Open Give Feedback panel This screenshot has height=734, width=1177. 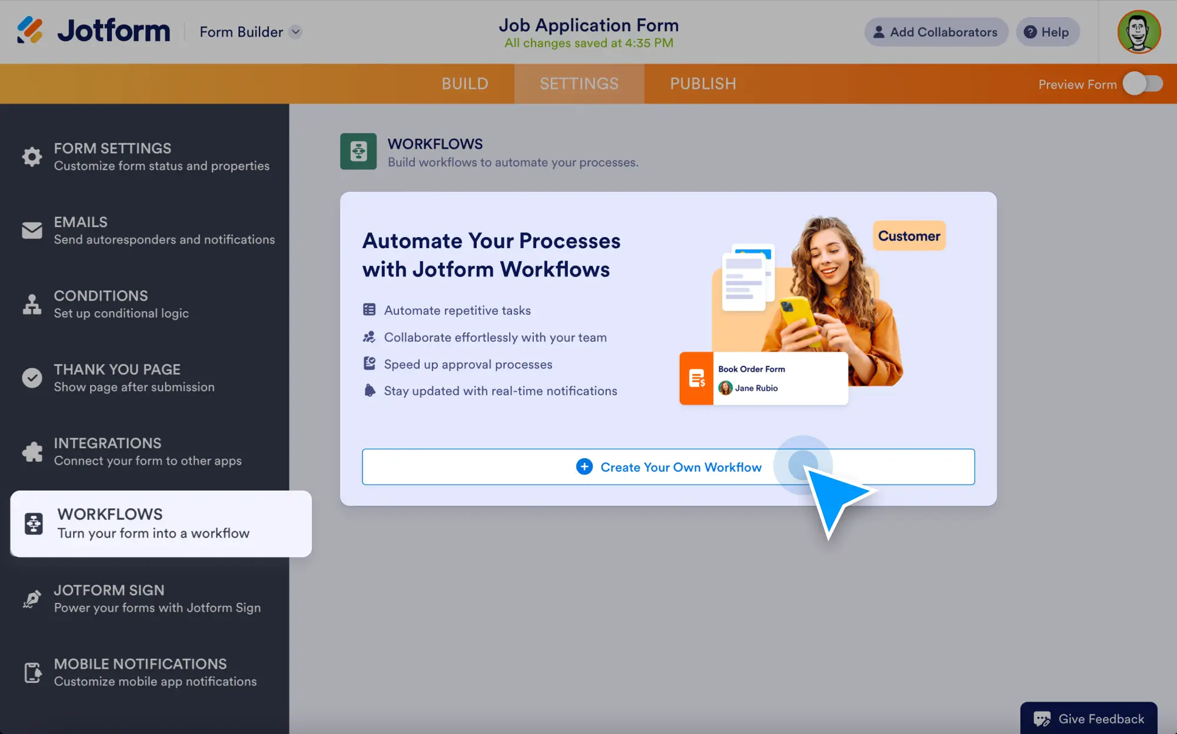pos(1088,719)
